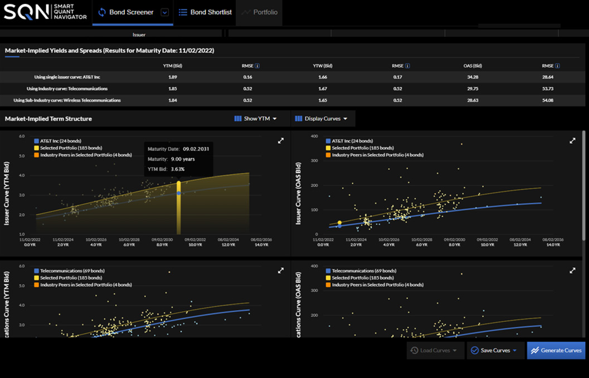Toggle Selected Portfolio series in Issuer OAS legend
This screenshot has width=589, height=378.
pos(362,148)
